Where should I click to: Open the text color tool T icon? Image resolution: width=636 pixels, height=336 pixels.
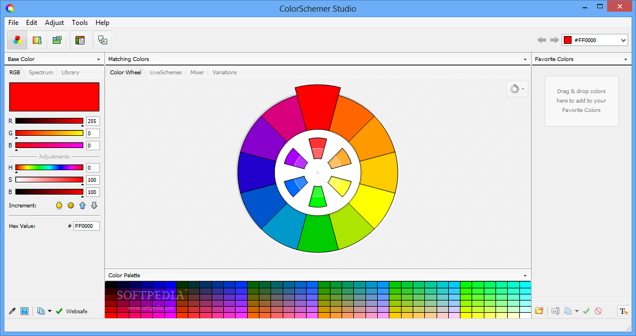click(623, 311)
